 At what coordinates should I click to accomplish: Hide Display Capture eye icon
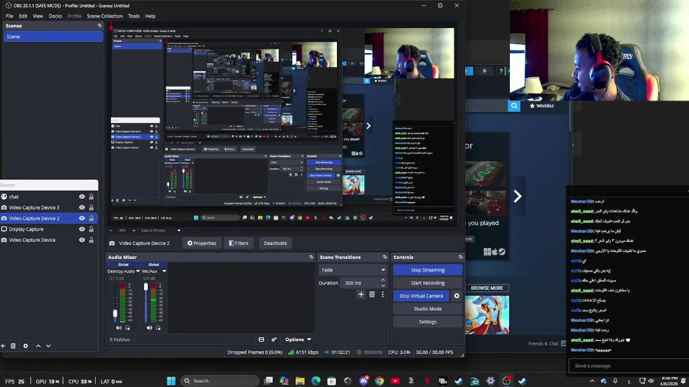tap(82, 229)
